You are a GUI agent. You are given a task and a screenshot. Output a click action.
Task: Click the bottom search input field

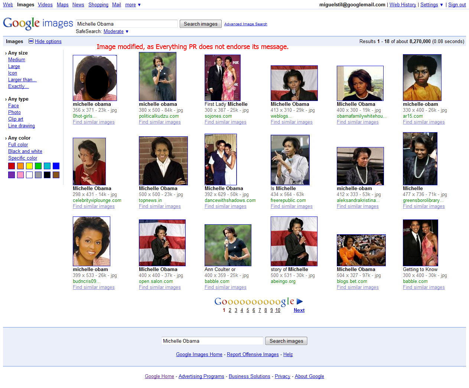212,341
